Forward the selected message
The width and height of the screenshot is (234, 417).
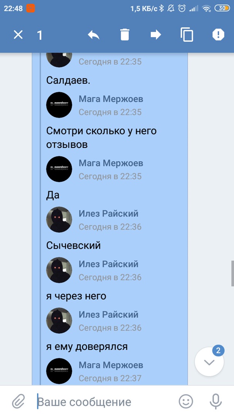click(x=156, y=35)
